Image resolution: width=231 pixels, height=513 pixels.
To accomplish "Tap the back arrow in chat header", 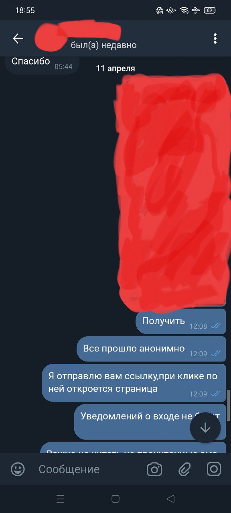I will [18, 38].
